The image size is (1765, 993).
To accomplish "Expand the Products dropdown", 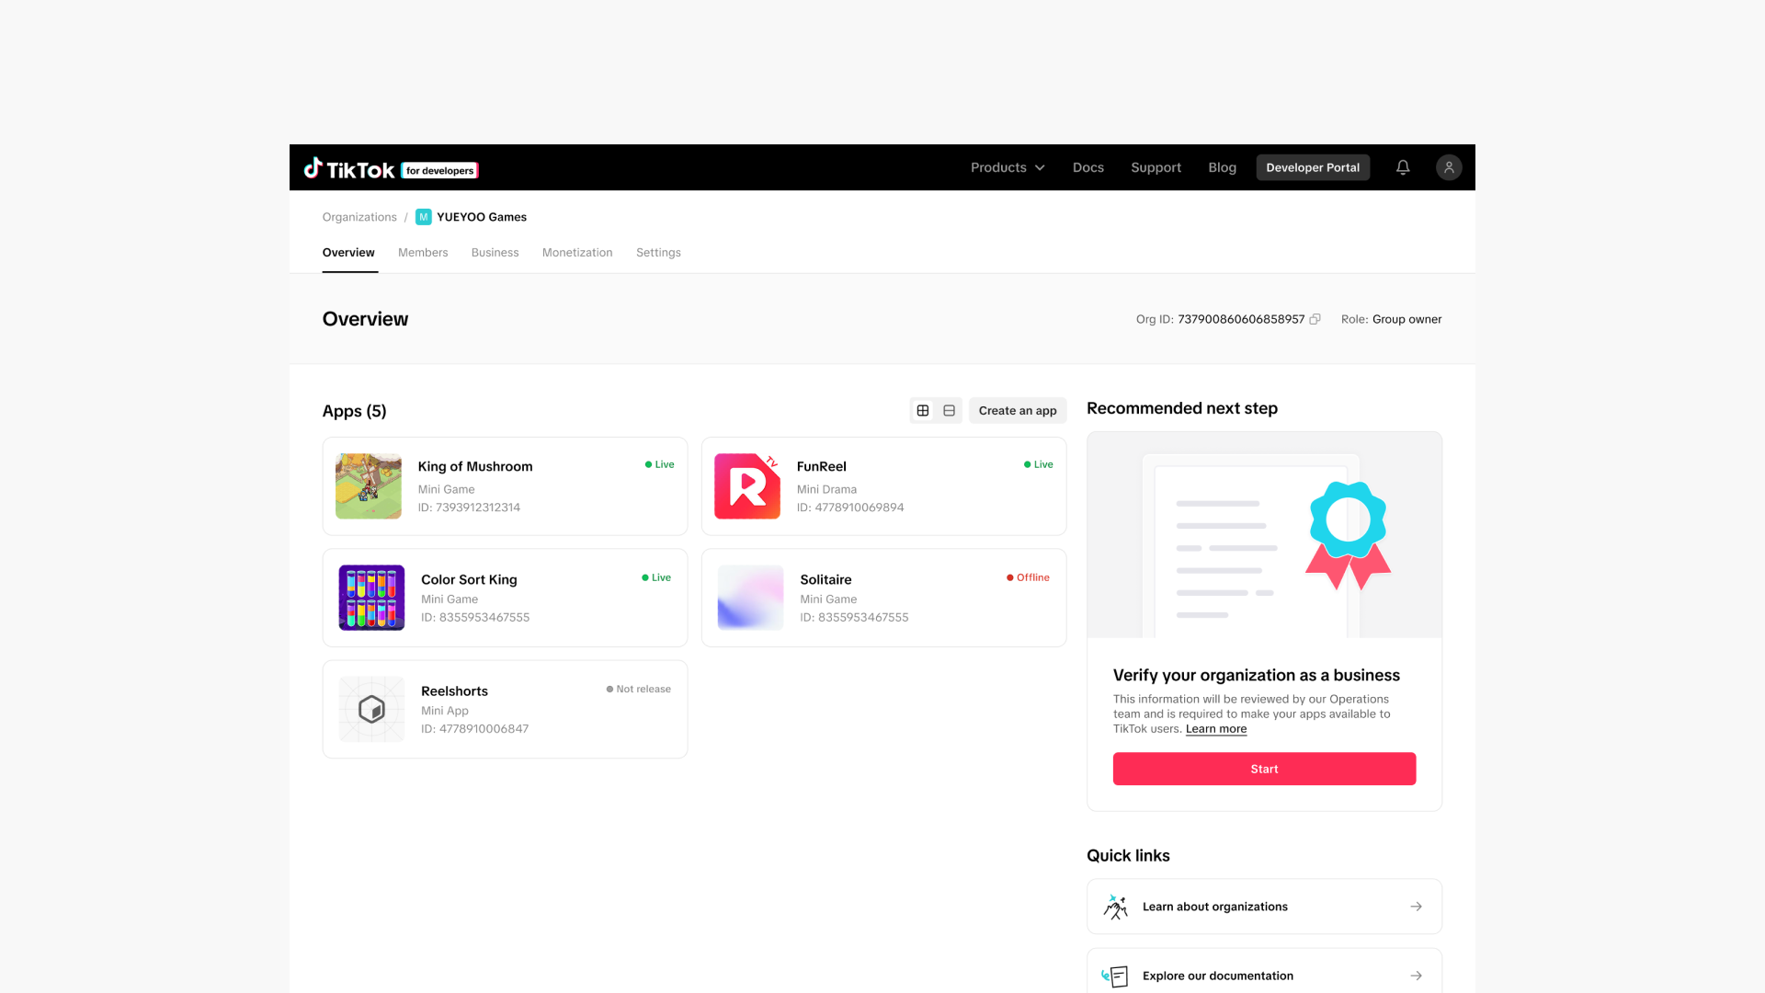I will coord(1008,167).
